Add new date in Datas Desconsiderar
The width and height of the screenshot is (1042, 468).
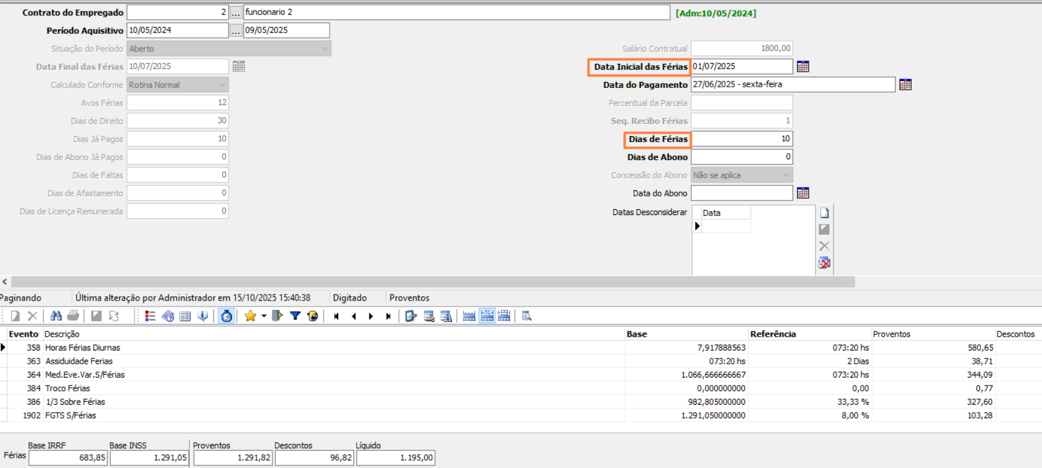(824, 213)
